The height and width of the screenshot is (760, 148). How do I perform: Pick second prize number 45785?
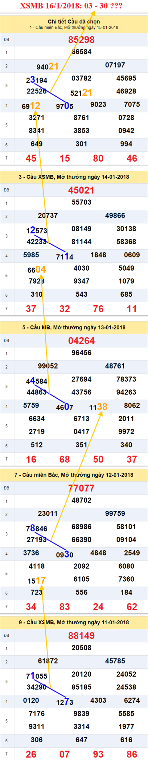point(115,661)
